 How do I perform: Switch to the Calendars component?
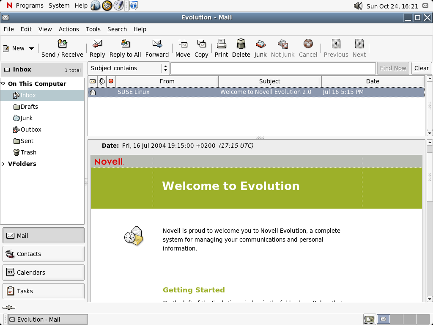point(44,273)
